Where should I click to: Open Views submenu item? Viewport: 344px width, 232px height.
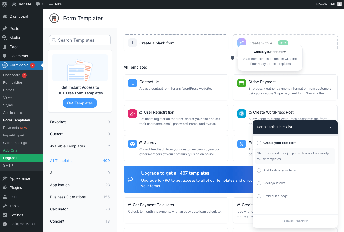[x=21, y=98]
